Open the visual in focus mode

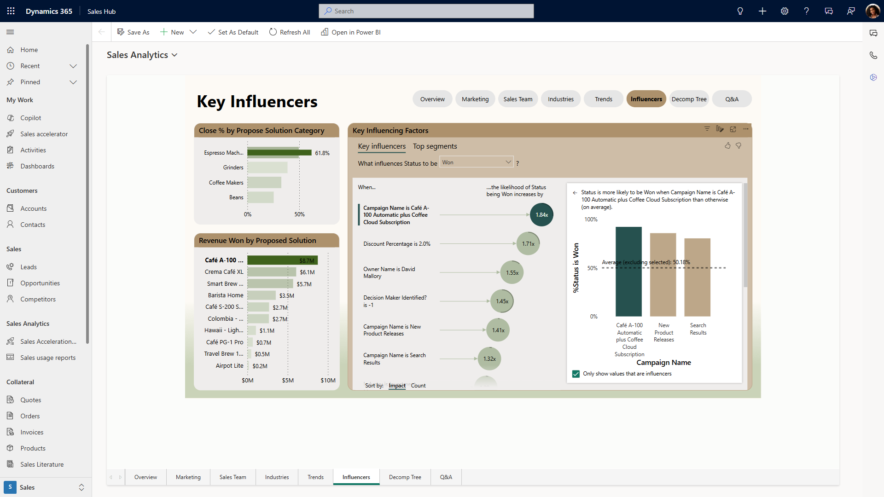coord(733,129)
